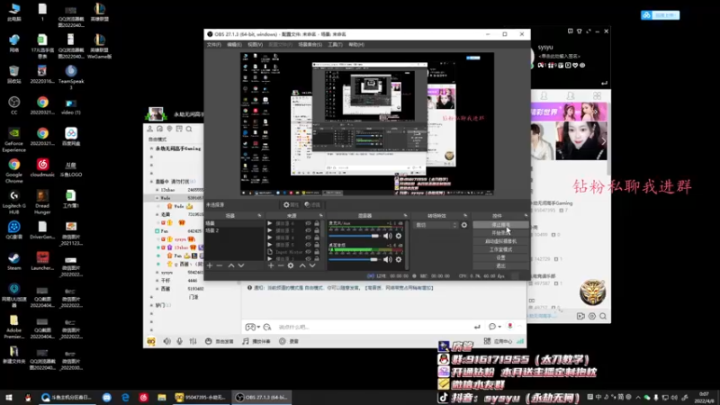The height and width of the screenshot is (405, 720).
Task: Click the 工作室模式 button in OBS
Action: 500,249
